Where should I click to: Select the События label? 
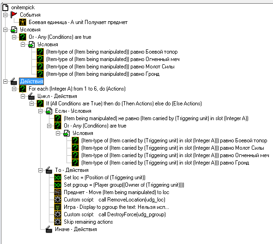click(x=30, y=15)
